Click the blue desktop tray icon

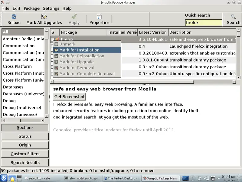tap(185, 178)
